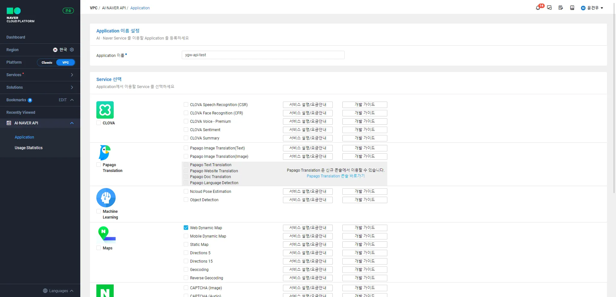The height and width of the screenshot is (297, 616).
Task: Click the Papago parrot logo
Action: click(x=105, y=152)
